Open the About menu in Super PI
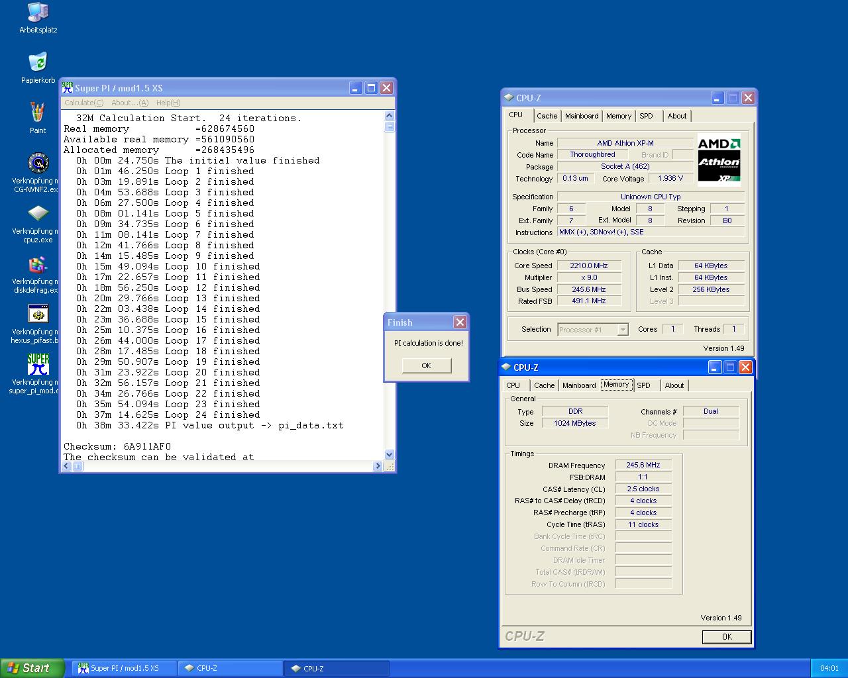The image size is (848, 678). 130,103
